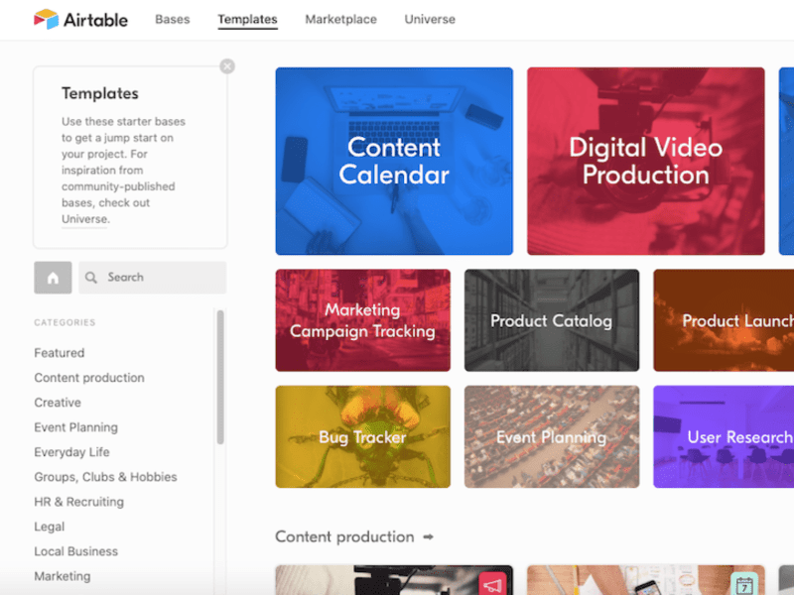794x595 pixels.
Task: Type in the template Search field
Action: click(x=159, y=278)
